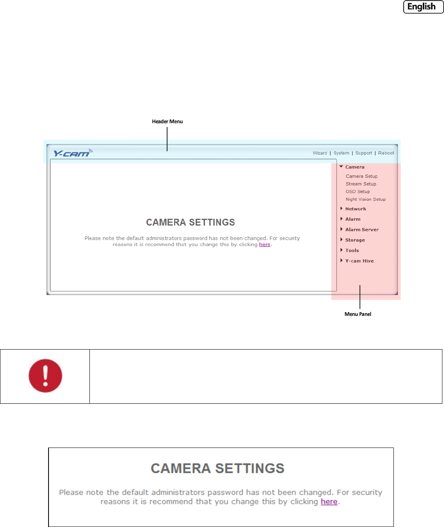Select the Storage menu heading

[x=355, y=240]
